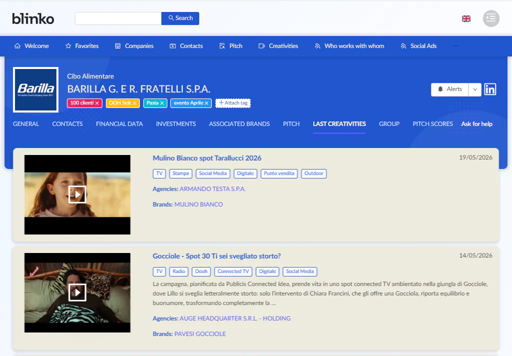
Task: Select the LAST CREATIVITIES tab
Action: [x=339, y=124]
